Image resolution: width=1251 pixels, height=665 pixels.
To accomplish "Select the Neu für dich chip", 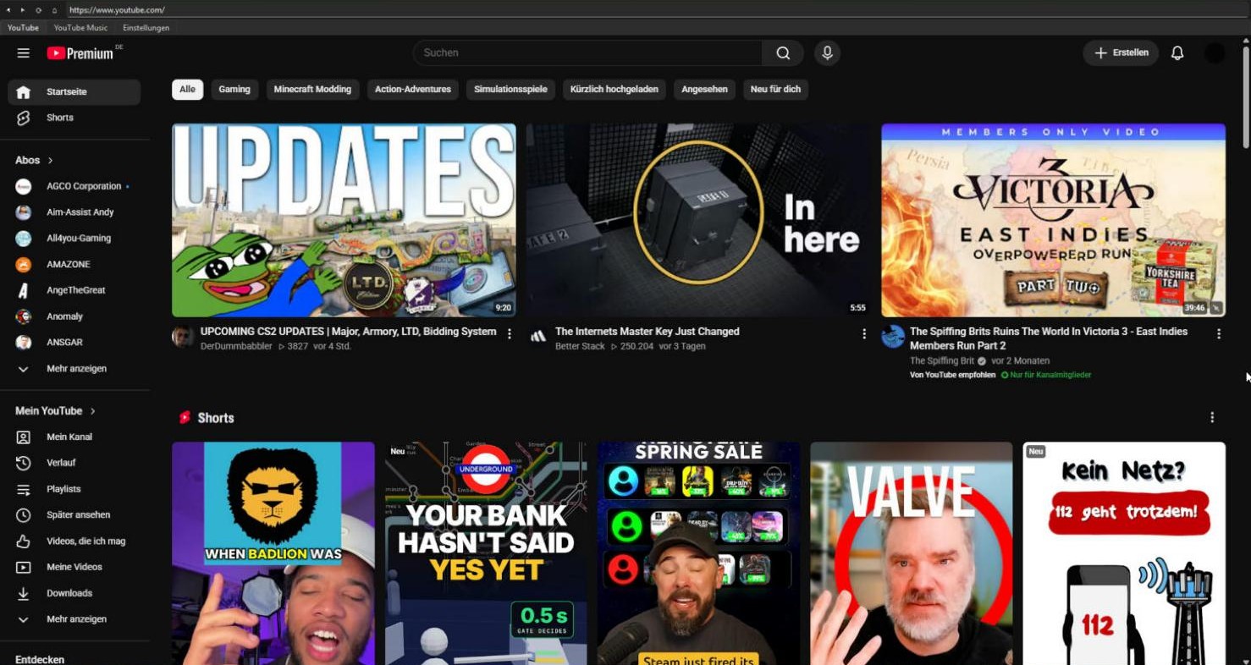I will pyautogui.click(x=775, y=90).
